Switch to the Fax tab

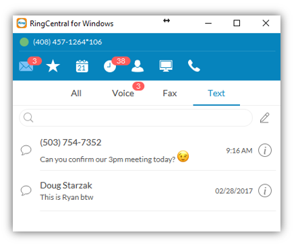(x=170, y=94)
